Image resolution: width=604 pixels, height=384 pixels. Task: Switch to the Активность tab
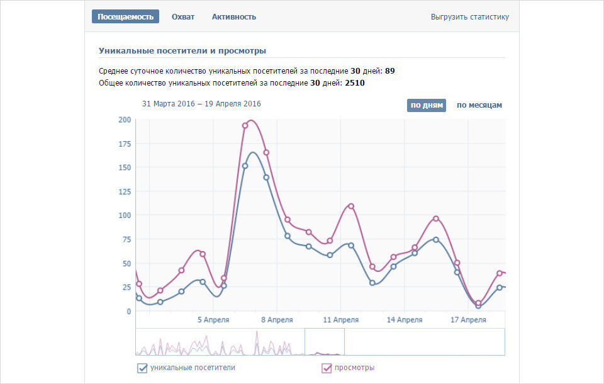click(234, 17)
